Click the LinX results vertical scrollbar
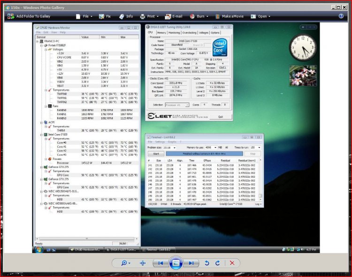The image size is (352, 277). [260, 180]
